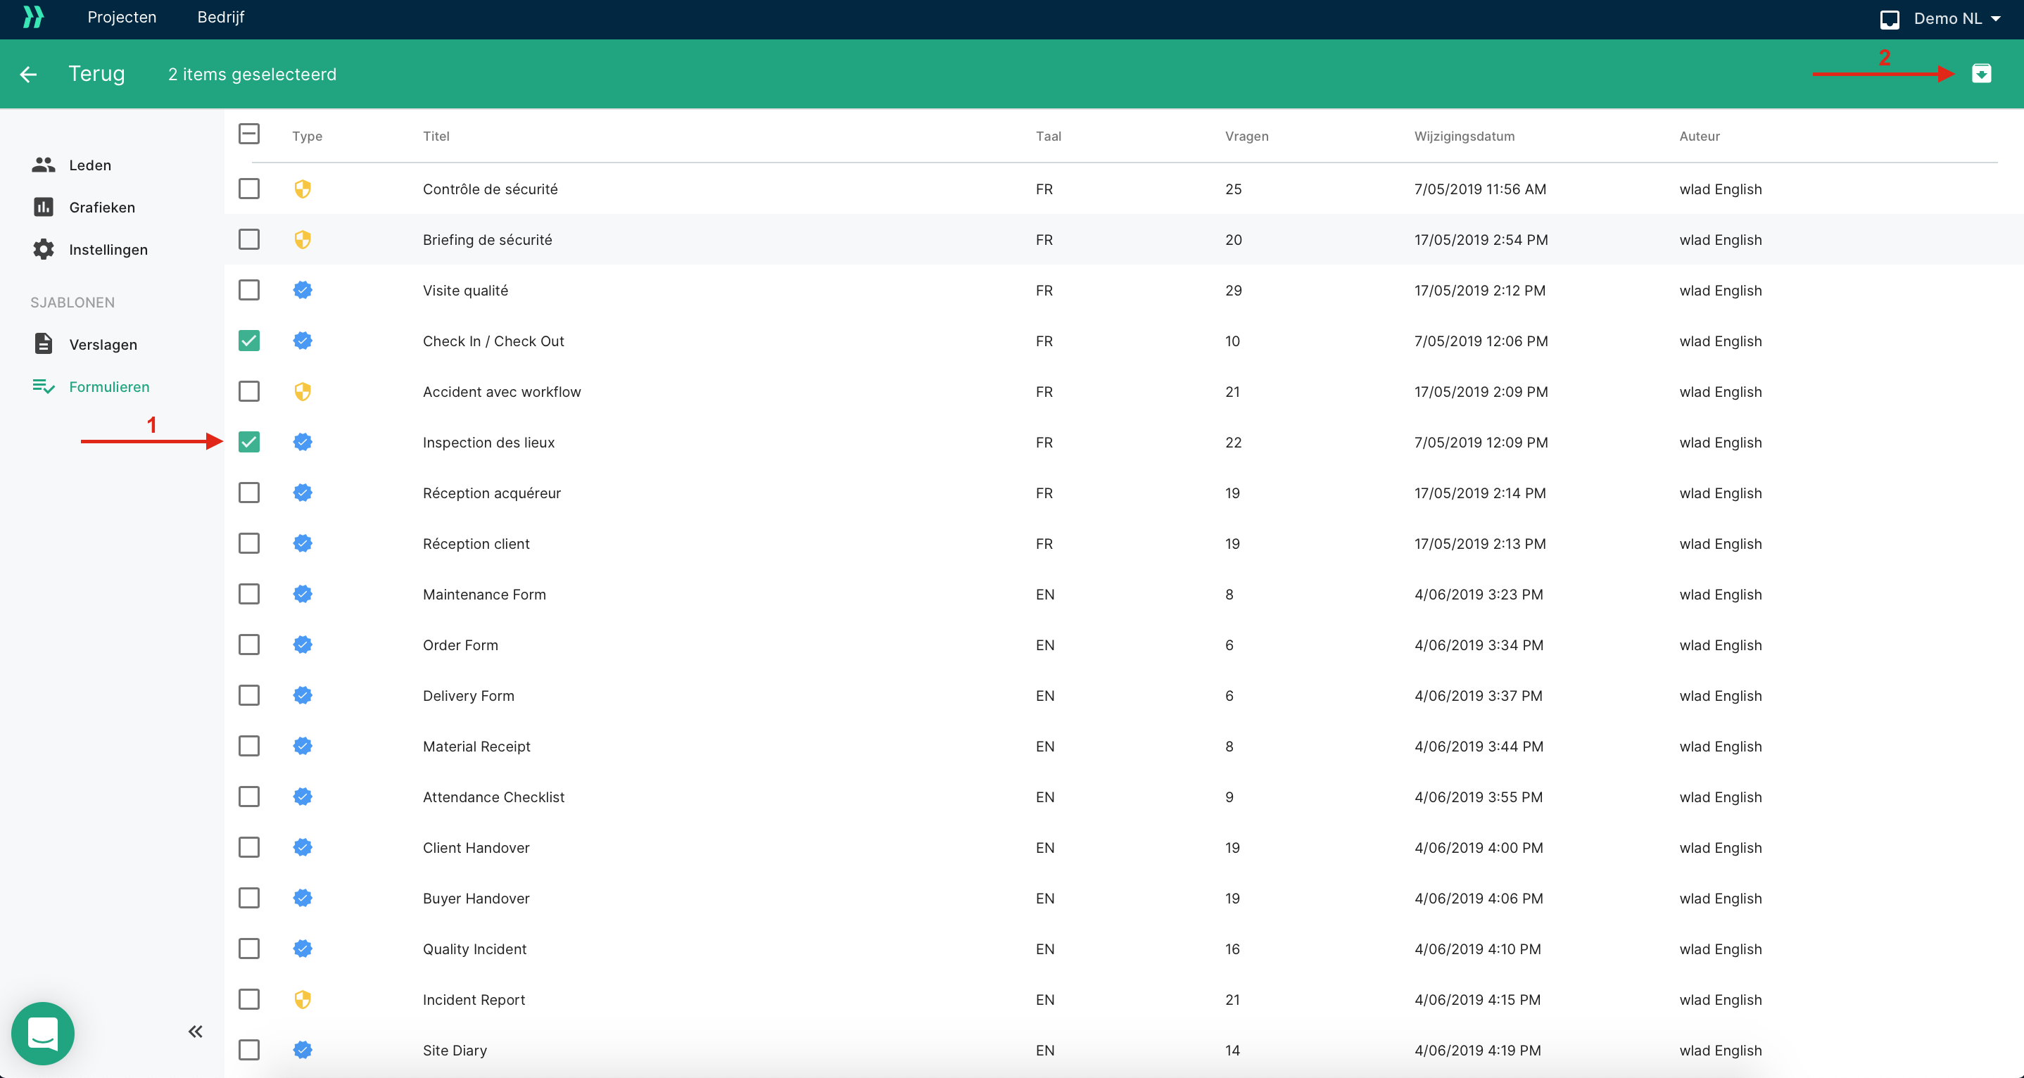
Task: Check the box for Site Diary
Action: coord(249,1050)
